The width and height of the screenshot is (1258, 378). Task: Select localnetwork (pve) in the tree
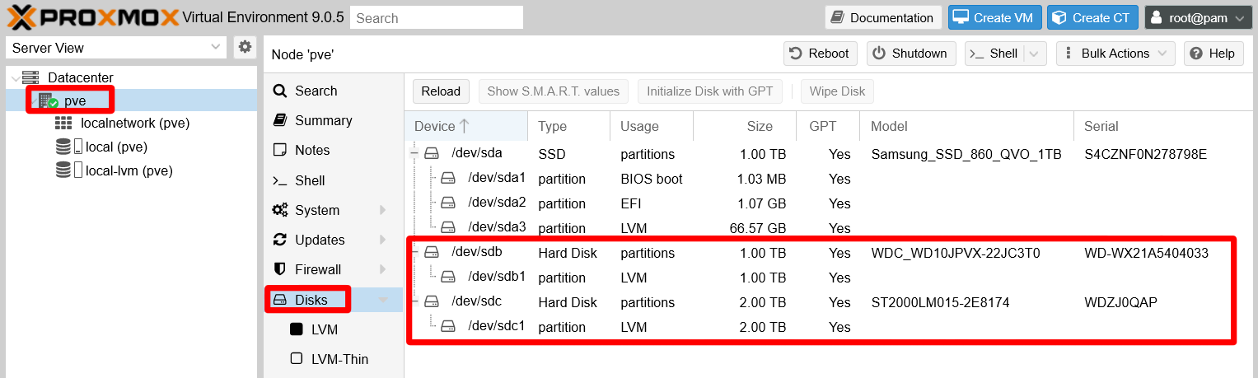coord(136,124)
